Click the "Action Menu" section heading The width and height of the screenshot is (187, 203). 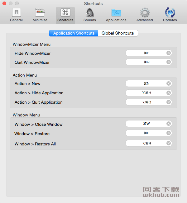pos(25,75)
